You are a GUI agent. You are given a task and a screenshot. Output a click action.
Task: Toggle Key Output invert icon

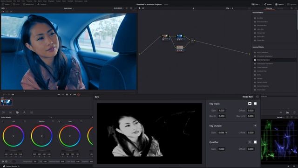pyautogui.click(x=255, y=126)
